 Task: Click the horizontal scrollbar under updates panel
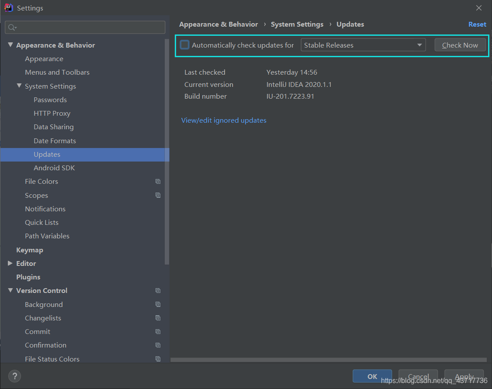pos(328,360)
